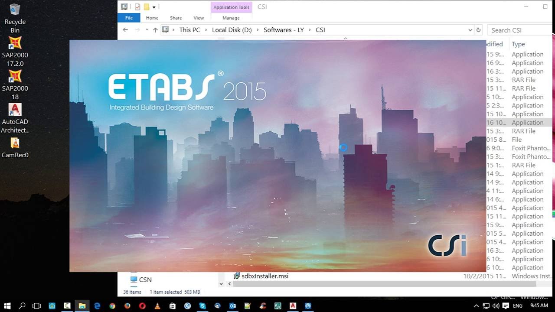Open Windows Store from the taskbar
The height and width of the screenshot is (312, 555).
tap(172, 305)
